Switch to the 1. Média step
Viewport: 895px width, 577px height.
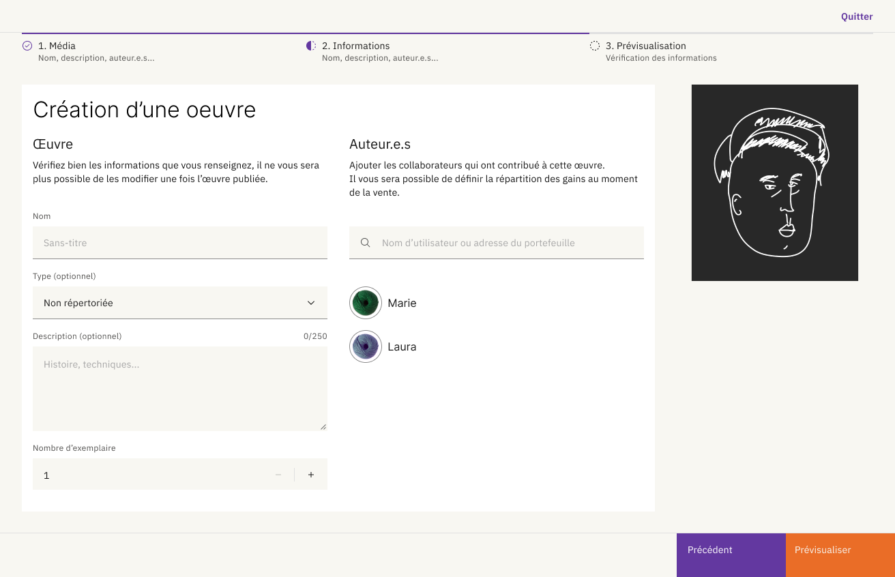tap(58, 46)
